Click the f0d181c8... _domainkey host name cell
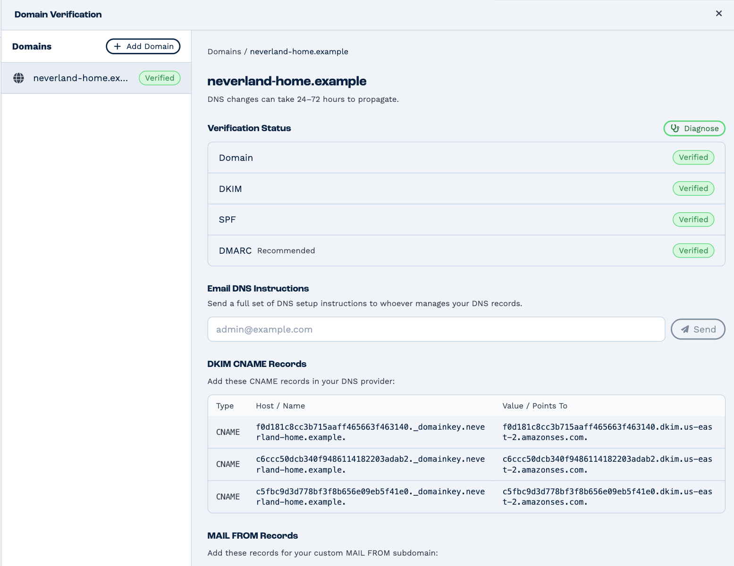Image resolution: width=734 pixels, height=566 pixels. pos(371,432)
